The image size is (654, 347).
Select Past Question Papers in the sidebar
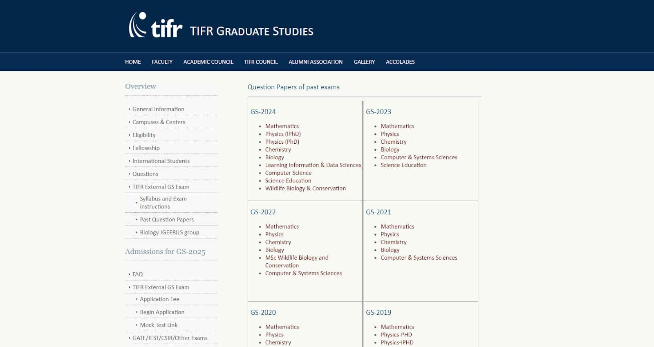tap(167, 220)
